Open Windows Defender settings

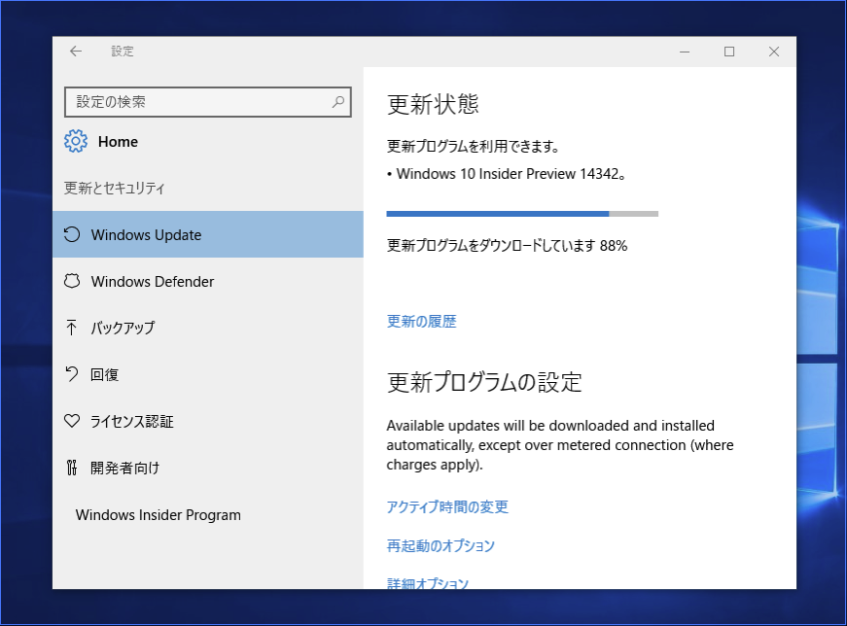[x=208, y=281]
